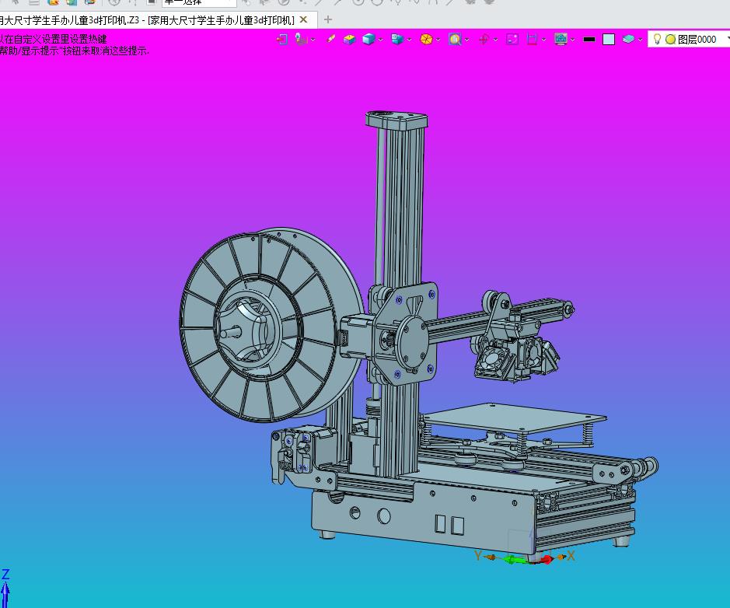Image resolution: width=730 pixels, height=608 pixels.
Task: Expand arrow next to teal slab icon
Action: (x=640, y=40)
